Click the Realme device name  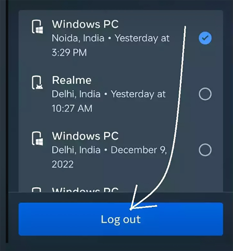coord(71,80)
